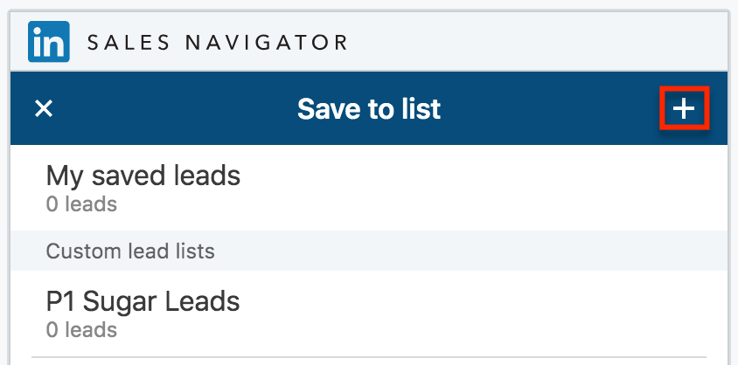The height and width of the screenshot is (365, 738).
Task: Click the "My saved leads" title text
Action: [x=143, y=176]
